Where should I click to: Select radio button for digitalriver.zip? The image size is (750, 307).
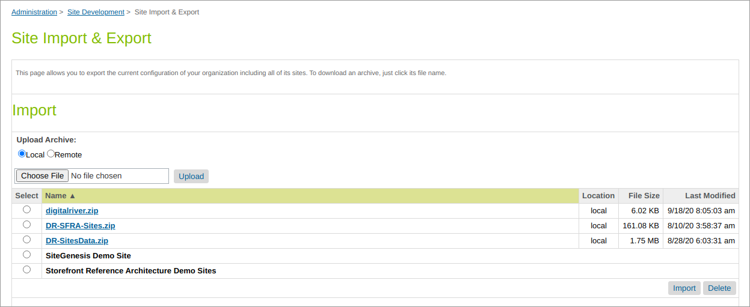(26, 210)
